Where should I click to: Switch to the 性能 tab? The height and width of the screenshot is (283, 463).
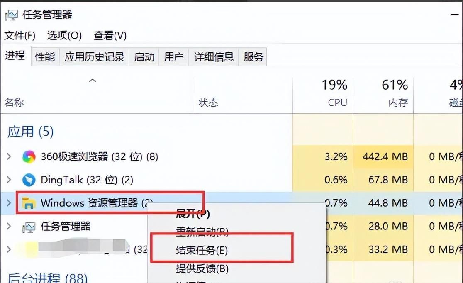[x=45, y=57]
